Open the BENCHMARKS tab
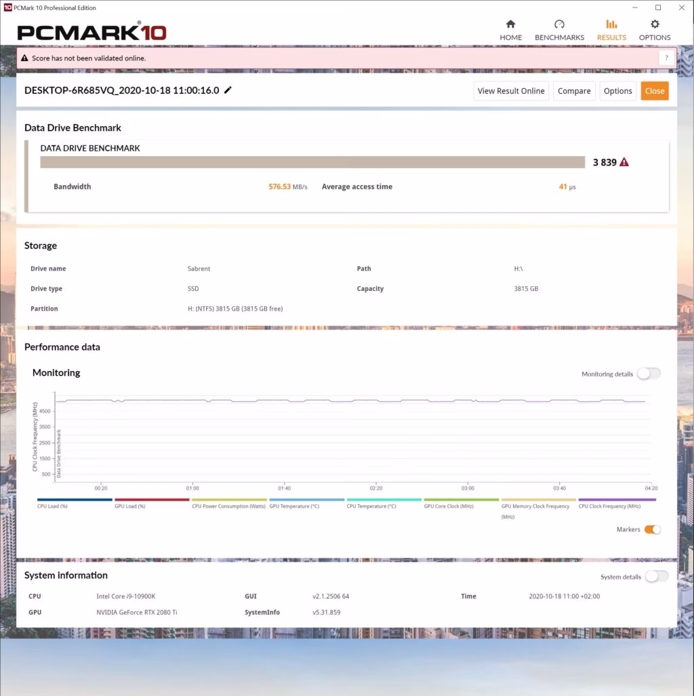The image size is (694, 696). [x=559, y=30]
